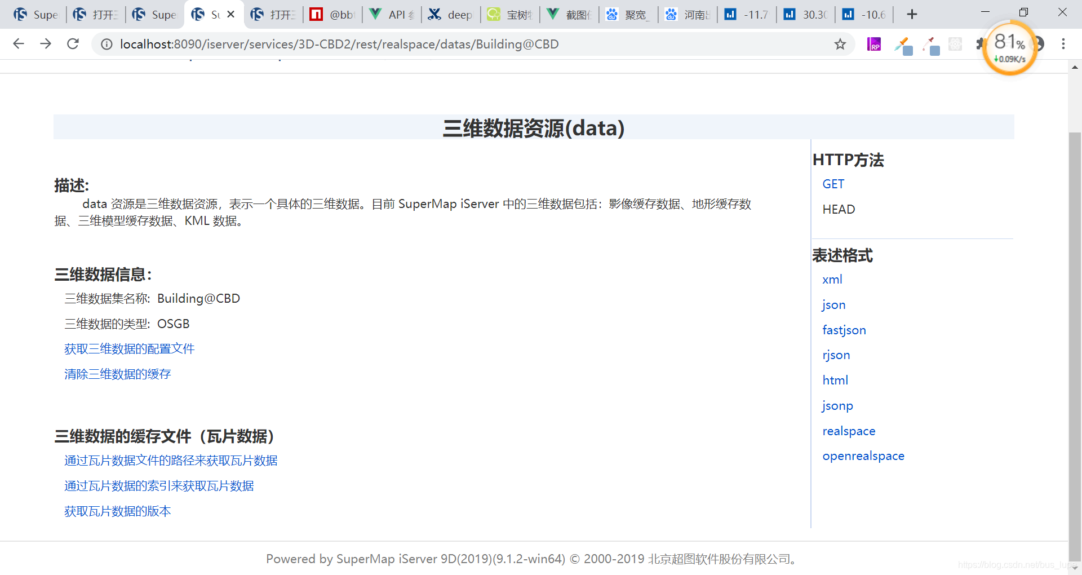Screen dimensions: 1082x575
Task: Switch to the '@bb' tab
Action: pyautogui.click(x=332, y=14)
